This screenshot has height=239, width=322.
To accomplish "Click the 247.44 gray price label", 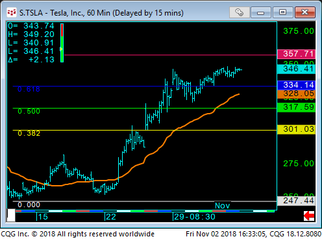I will tap(296, 201).
